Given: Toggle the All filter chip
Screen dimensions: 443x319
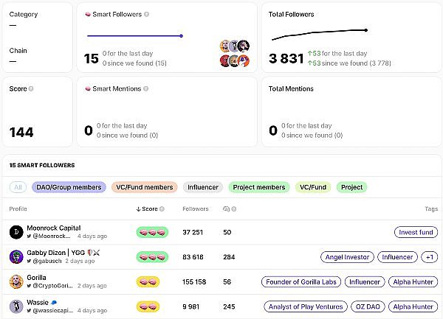Looking at the screenshot, I should (x=18, y=187).
